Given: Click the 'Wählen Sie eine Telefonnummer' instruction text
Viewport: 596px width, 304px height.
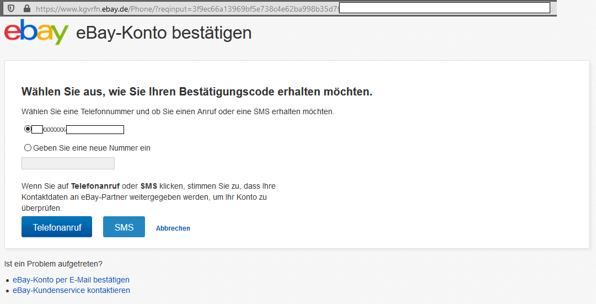Looking at the screenshot, I should pos(178,112).
